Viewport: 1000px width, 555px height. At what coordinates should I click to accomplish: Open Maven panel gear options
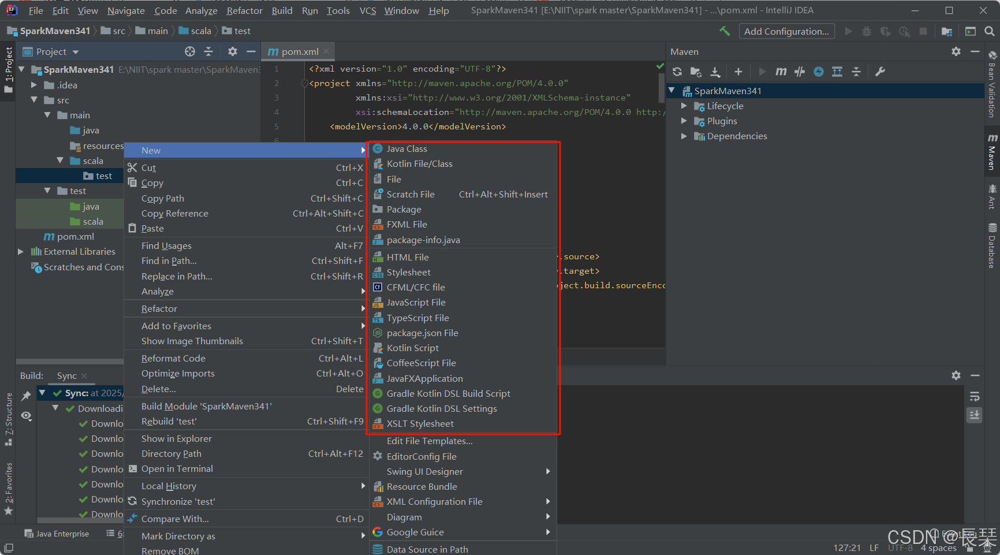coord(956,51)
